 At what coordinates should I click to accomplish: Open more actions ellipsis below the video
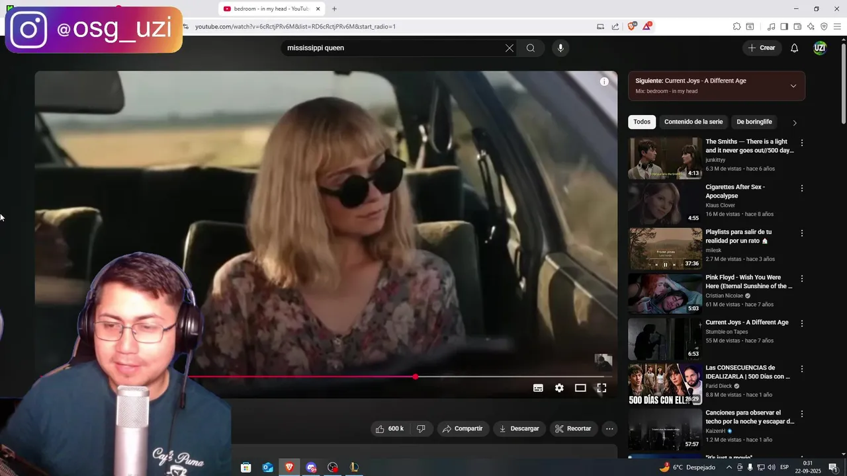(609, 428)
